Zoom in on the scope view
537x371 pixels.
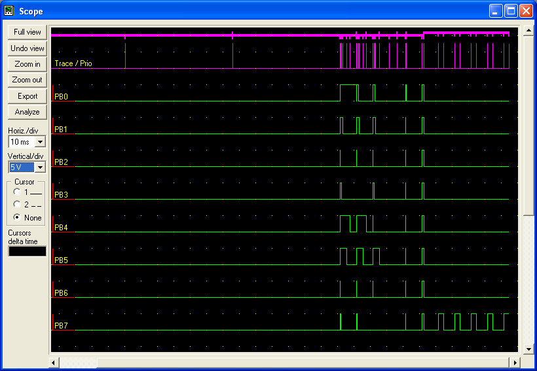[x=27, y=64]
